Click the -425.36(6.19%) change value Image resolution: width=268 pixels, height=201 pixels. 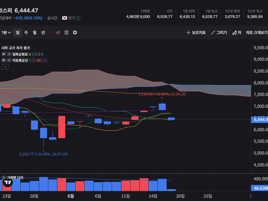(28, 18)
